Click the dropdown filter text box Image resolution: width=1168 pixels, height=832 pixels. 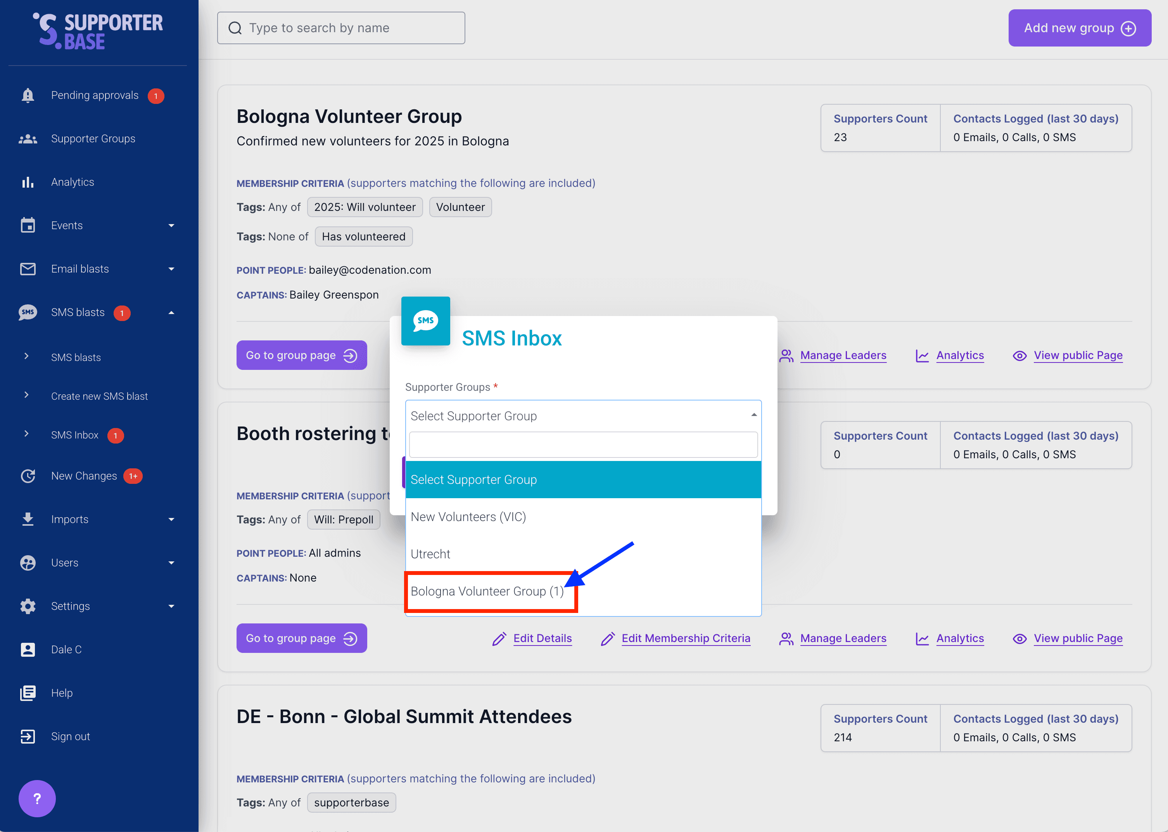[583, 444]
